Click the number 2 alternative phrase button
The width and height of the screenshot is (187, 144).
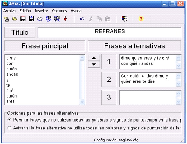point(109,79)
